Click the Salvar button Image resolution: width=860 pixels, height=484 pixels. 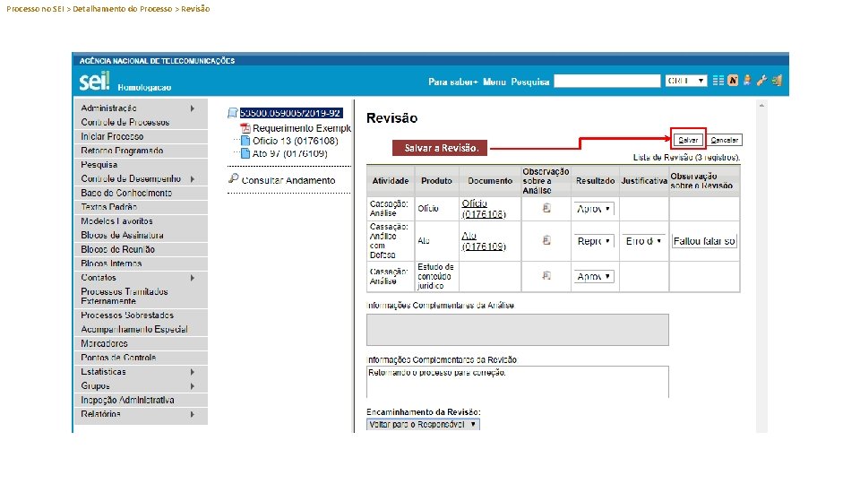[688, 140]
